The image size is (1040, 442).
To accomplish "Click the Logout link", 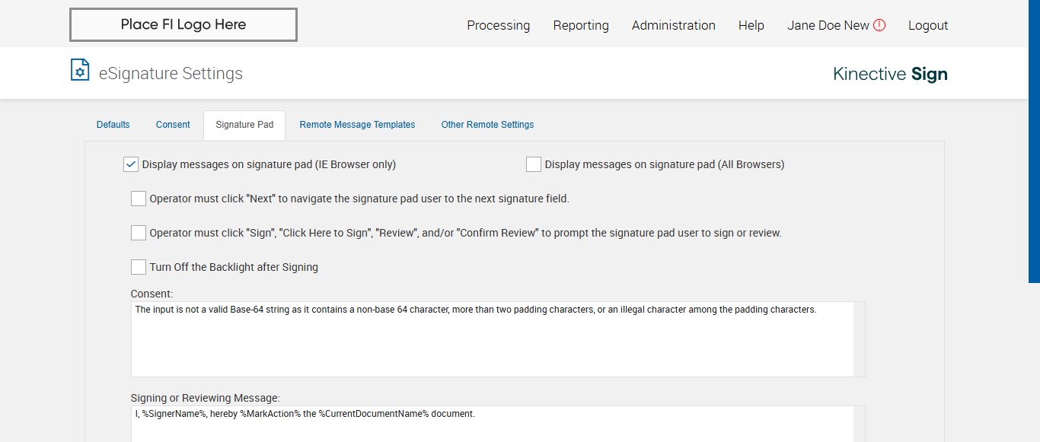I will coord(928,25).
